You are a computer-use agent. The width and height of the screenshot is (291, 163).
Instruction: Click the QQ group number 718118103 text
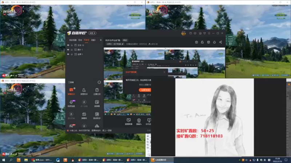tap(211, 136)
